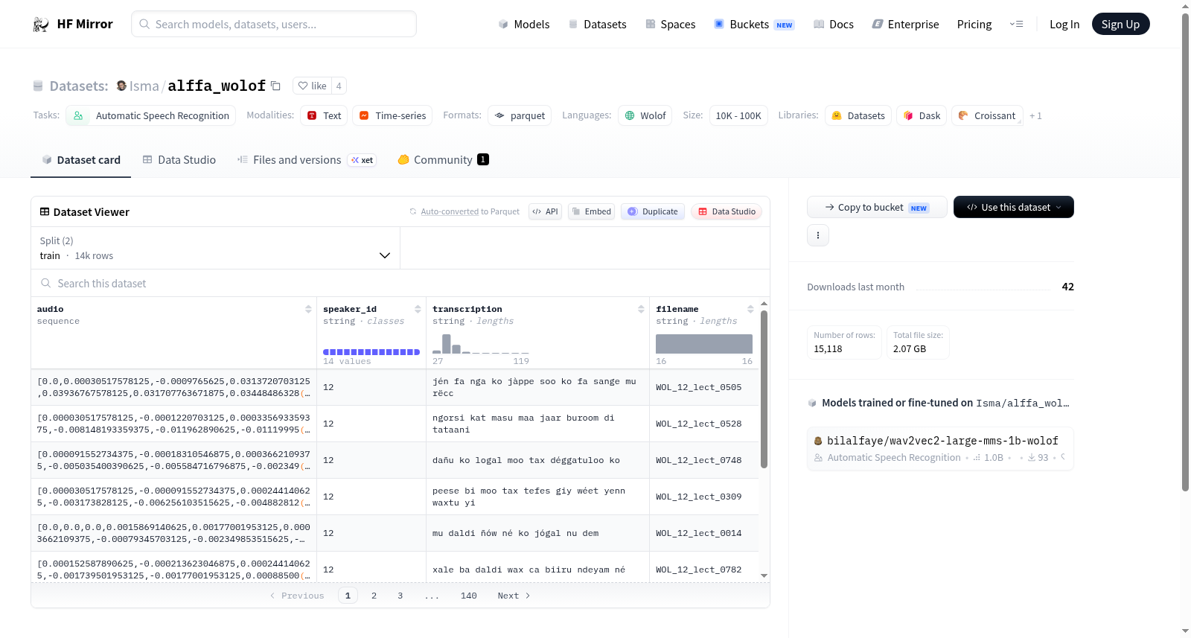Go to the Next page
1191x638 pixels.
point(514,596)
